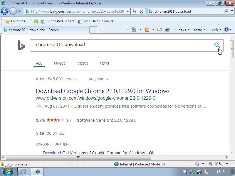The width and height of the screenshot is (235, 176).
Task: Click the RSS feeds icon
Action: tap(147, 30)
